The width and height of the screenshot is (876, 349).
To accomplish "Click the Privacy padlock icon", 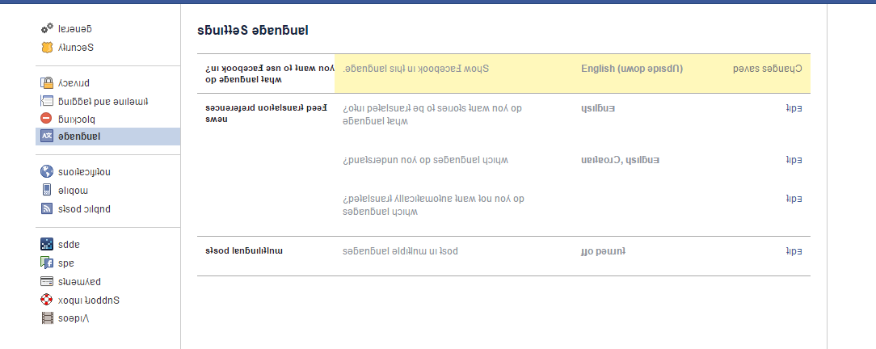I will pyautogui.click(x=47, y=82).
